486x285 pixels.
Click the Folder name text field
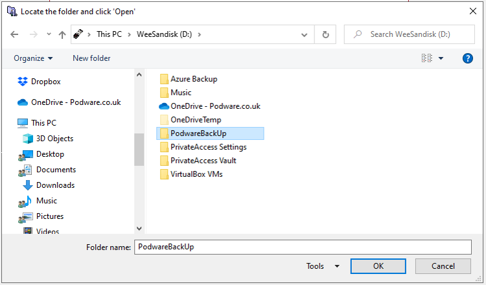(x=302, y=247)
